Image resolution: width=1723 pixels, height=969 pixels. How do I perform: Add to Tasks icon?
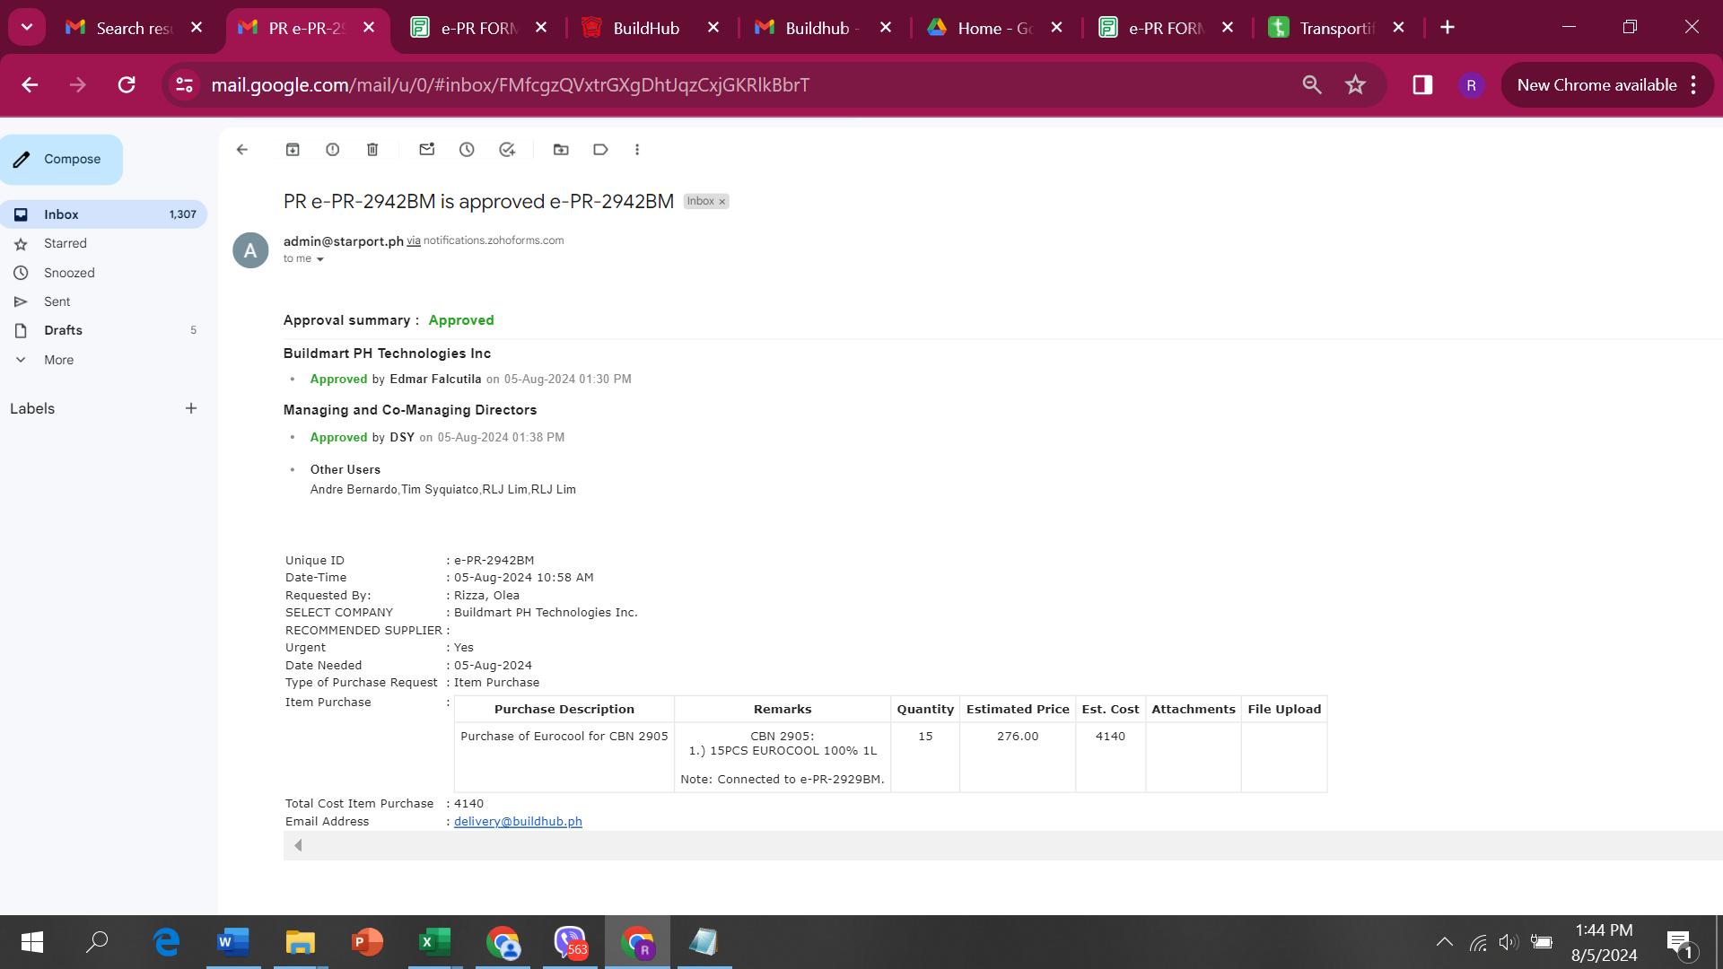pyautogui.click(x=507, y=150)
